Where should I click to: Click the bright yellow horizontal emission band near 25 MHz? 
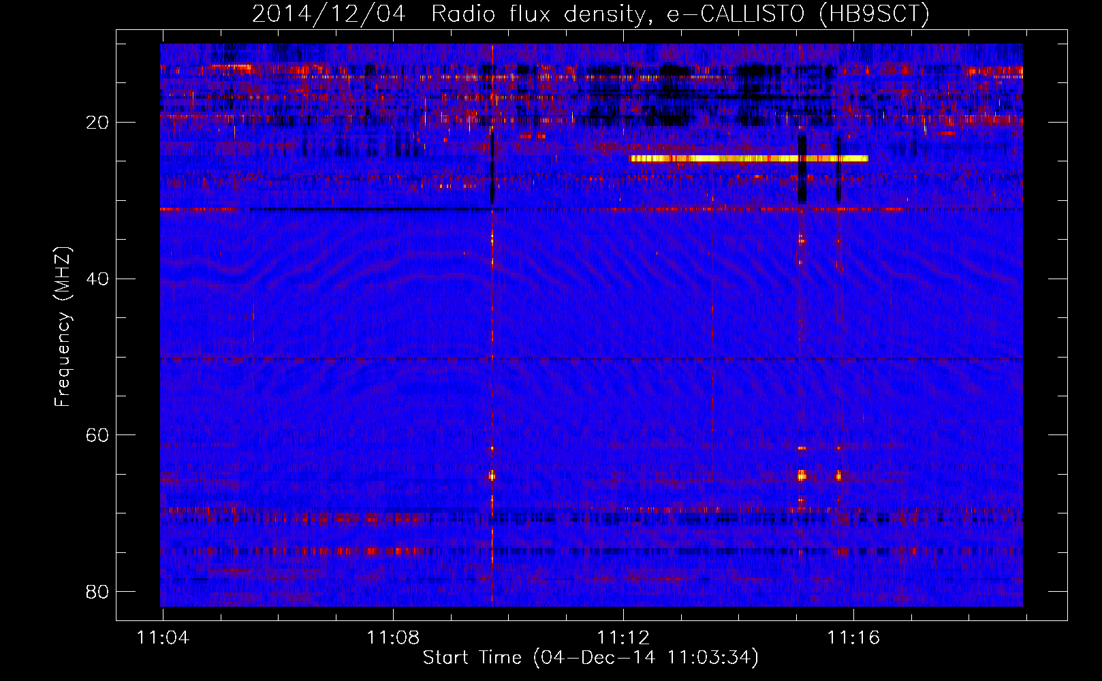pyautogui.click(x=749, y=159)
